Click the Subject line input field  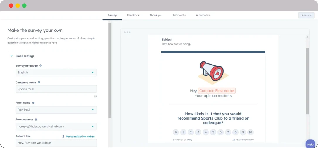(56, 143)
